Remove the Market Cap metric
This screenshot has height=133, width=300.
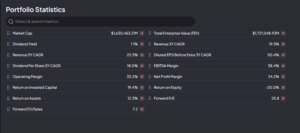(x=142, y=33)
